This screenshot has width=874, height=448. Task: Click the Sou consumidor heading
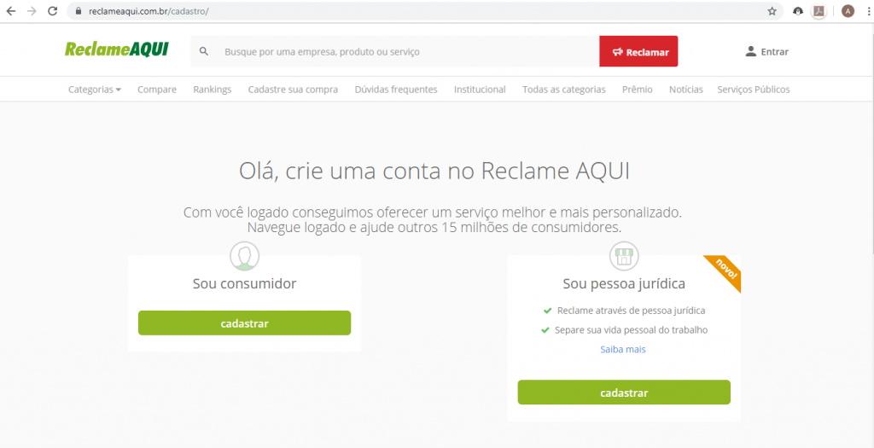245,283
